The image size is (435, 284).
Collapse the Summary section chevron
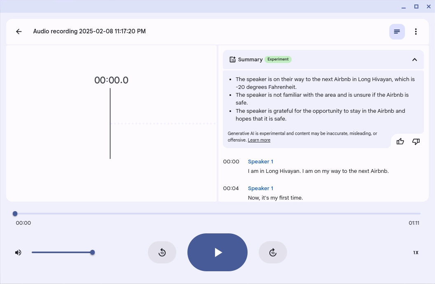point(414,60)
